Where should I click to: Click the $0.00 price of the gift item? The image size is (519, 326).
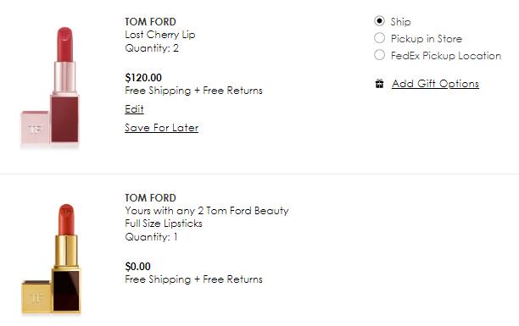point(137,267)
